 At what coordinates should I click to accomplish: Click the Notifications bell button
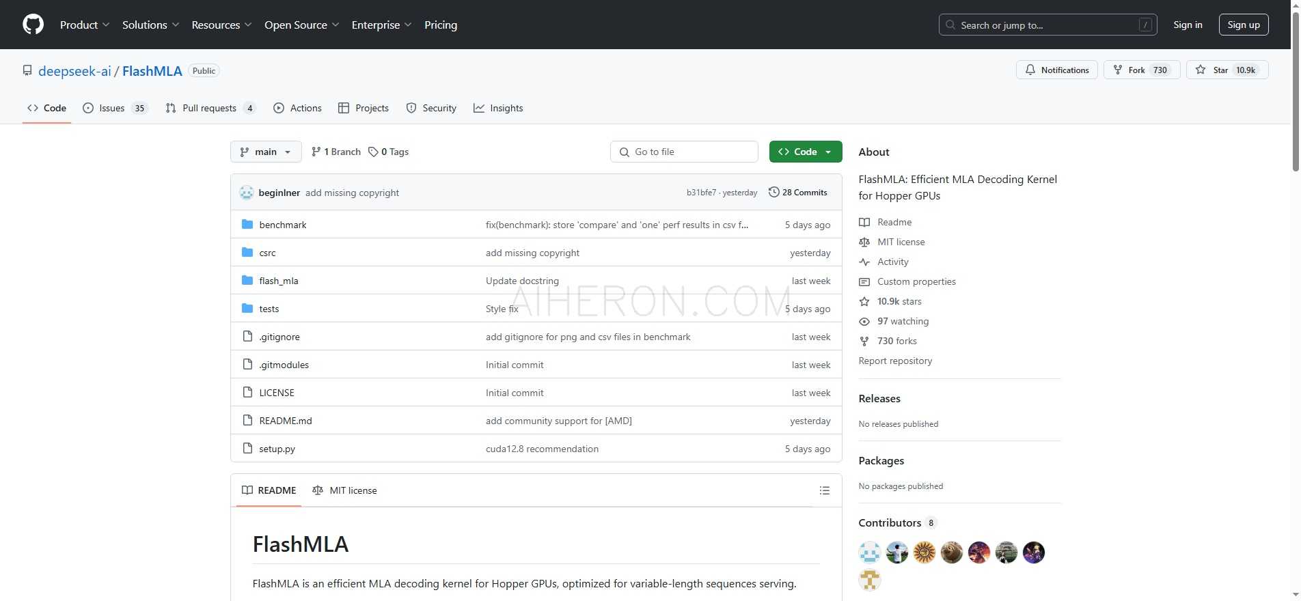click(x=1056, y=70)
